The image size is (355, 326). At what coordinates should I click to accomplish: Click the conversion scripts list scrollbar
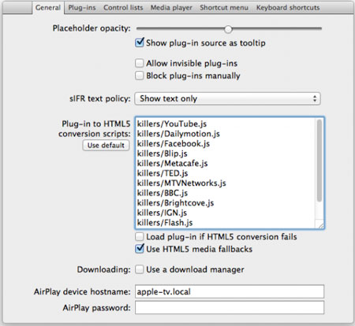point(319,160)
